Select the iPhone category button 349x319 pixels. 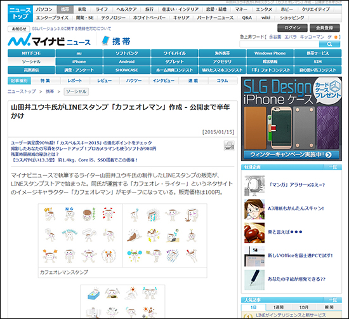[79, 62]
